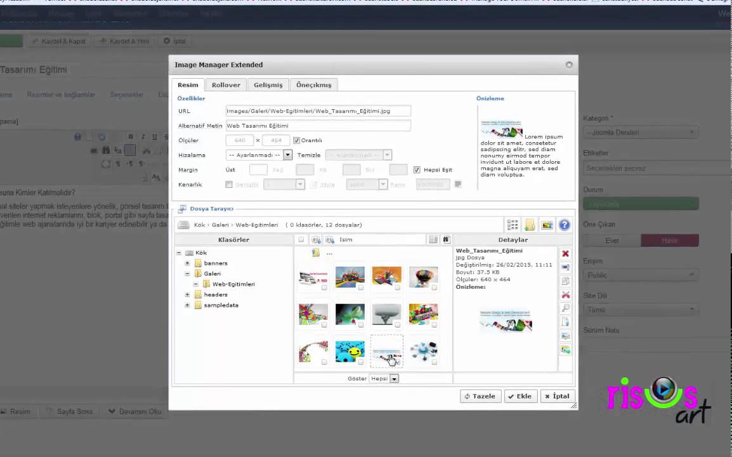Expand the sampledata folder
Screen dimensions: 732x457
(x=187, y=305)
